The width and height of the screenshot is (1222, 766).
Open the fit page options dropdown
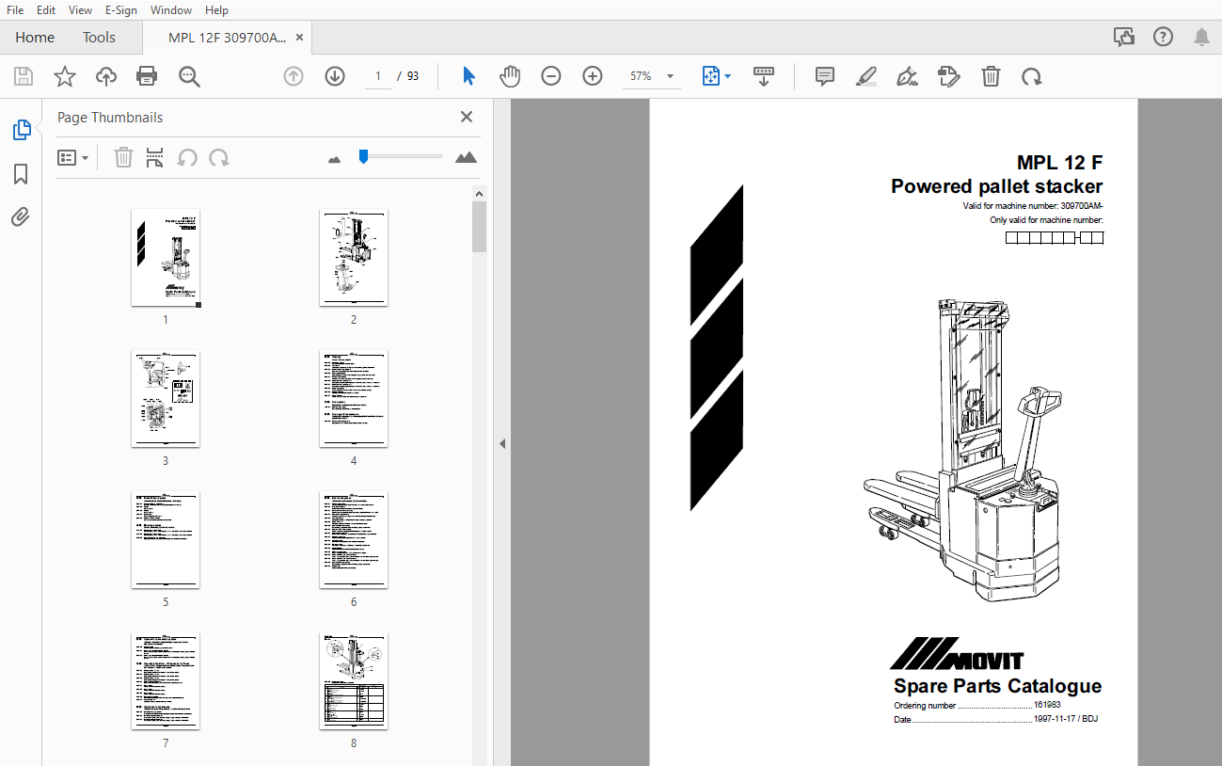(717, 76)
